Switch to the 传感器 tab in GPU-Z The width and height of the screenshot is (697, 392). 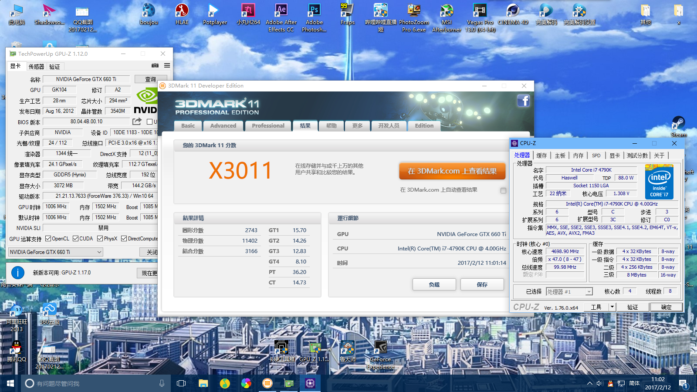pos(36,67)
